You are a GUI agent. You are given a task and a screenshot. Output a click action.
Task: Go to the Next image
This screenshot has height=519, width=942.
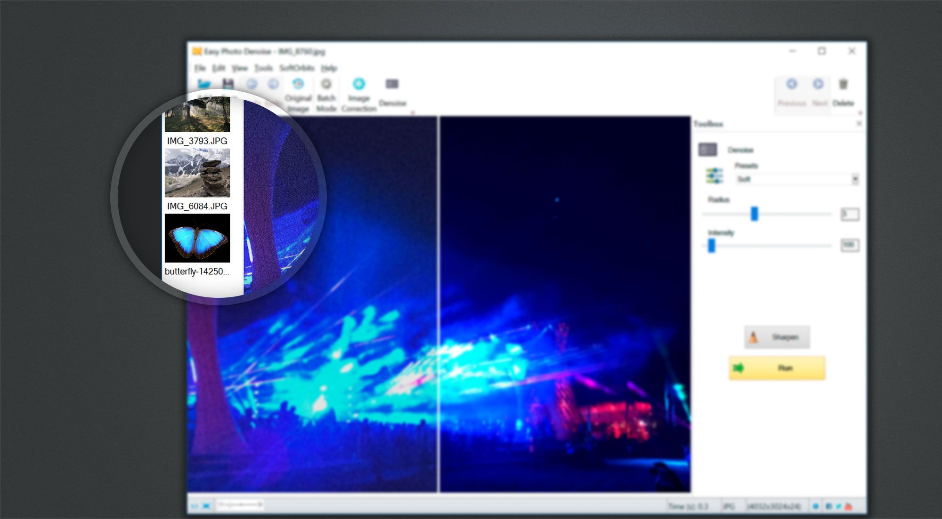coord(819,93)
